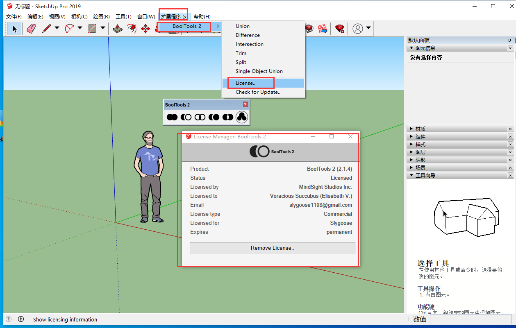Select License.. menu item

pos(264,83)
